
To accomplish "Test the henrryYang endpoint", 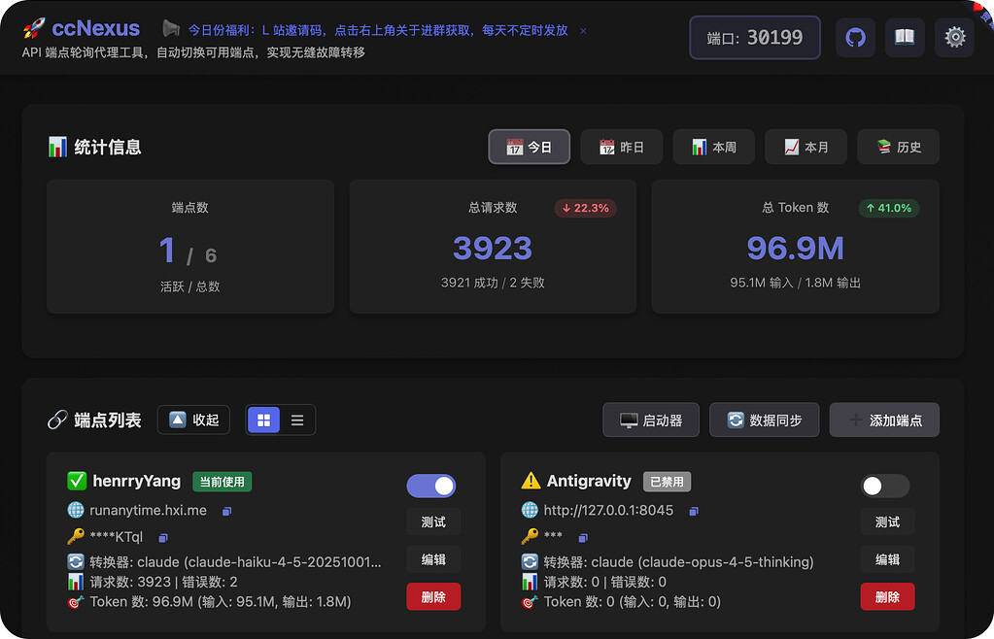I will tap(433, 521).
